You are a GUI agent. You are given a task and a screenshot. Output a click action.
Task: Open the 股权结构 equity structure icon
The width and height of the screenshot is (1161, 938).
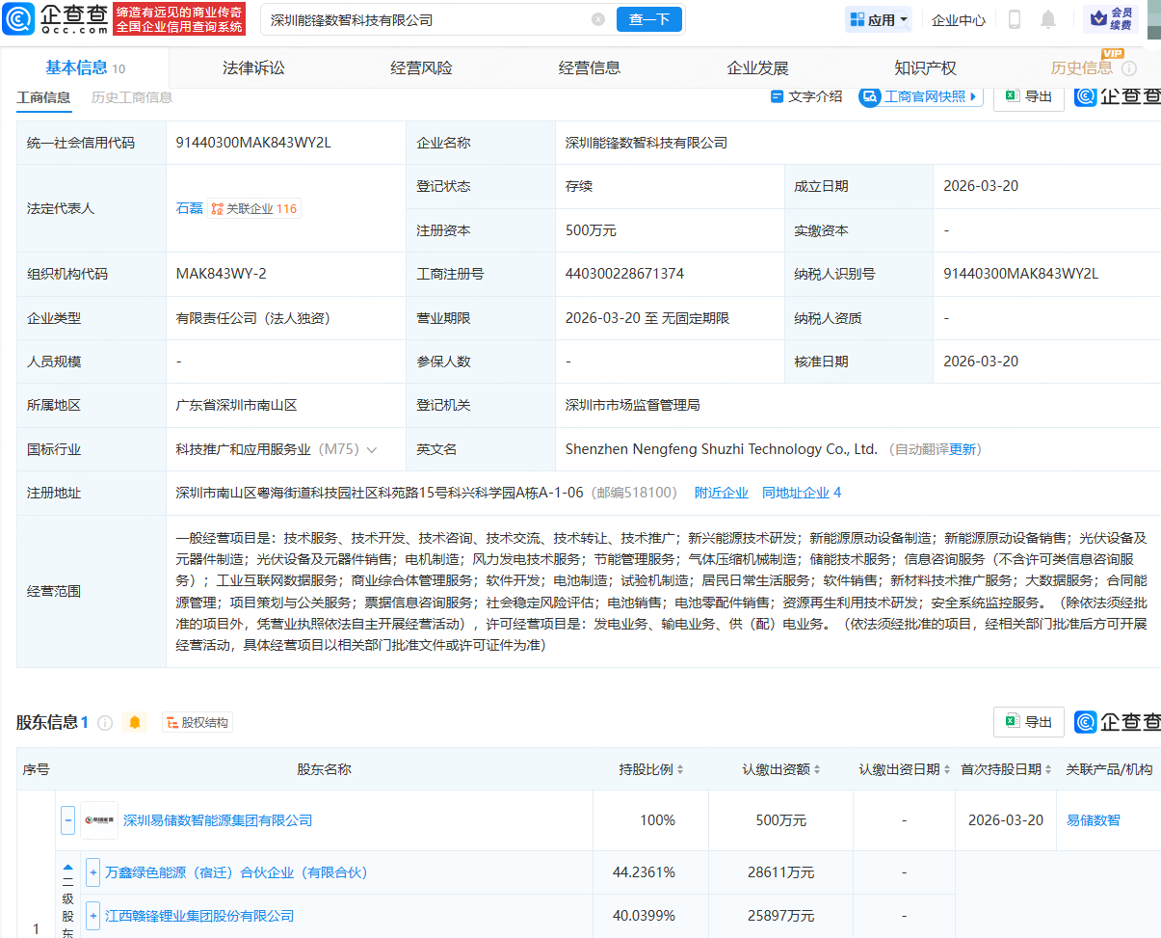coord(172,721)
